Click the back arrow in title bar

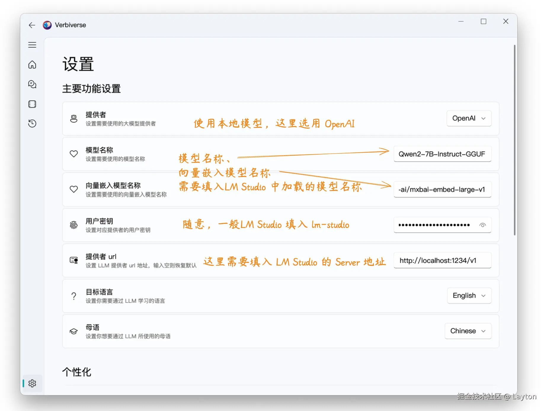(x=32, y=25)
